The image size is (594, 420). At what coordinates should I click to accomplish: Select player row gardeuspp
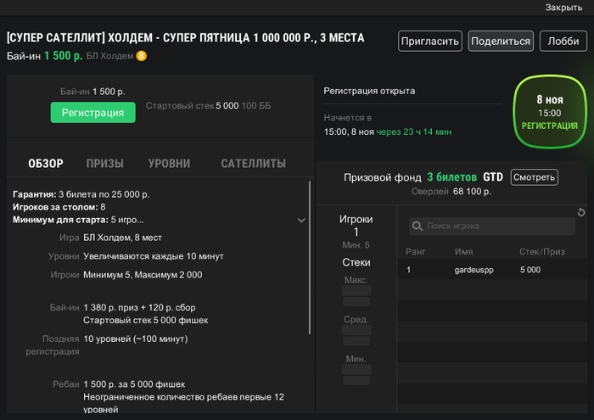pyautogui.click(x=492, y=270)
